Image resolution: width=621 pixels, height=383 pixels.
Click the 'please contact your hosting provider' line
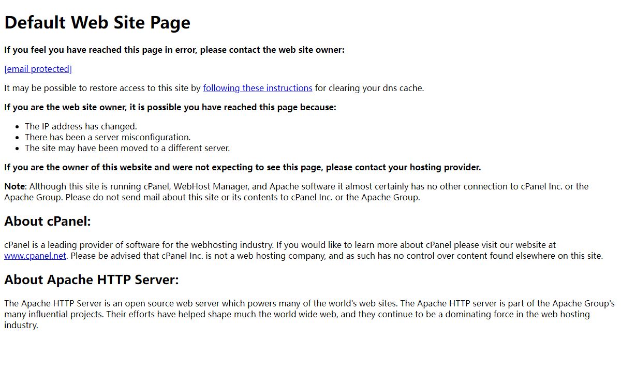[243, 167]
